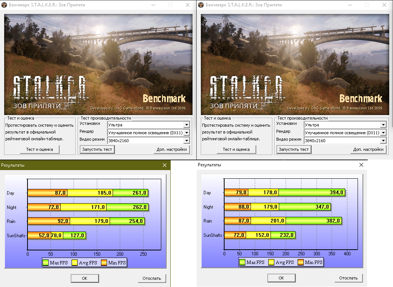Click 'Запустить тест' in right window
The height and width of the screenshot is (287, 393).
pyautogui.click(x=294, y=149)
